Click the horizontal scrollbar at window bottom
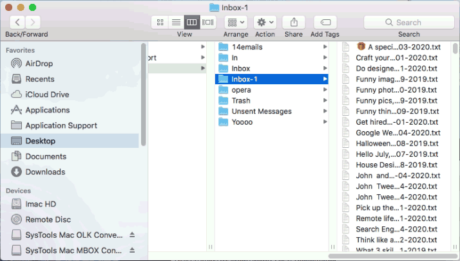The image size is (460, 261). [x=394, y=256]
